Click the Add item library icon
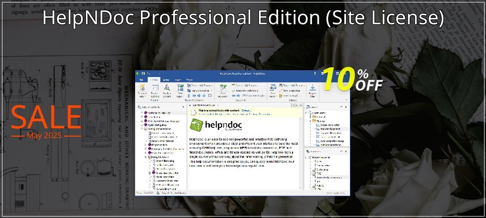Viewport: 486px width, 218px height. click(x=273, y=92)
